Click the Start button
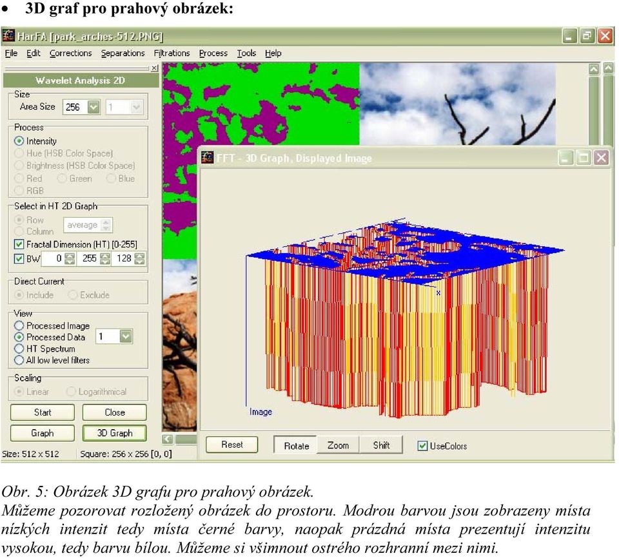Screen dimensions: 619x558 [43, 412]
